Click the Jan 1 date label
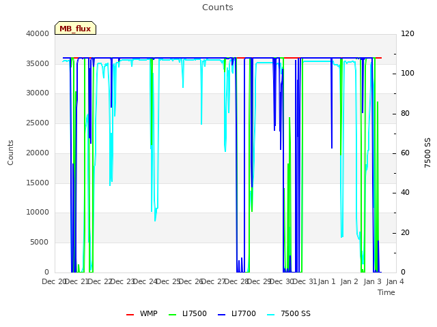 click(x=326, y=281)
